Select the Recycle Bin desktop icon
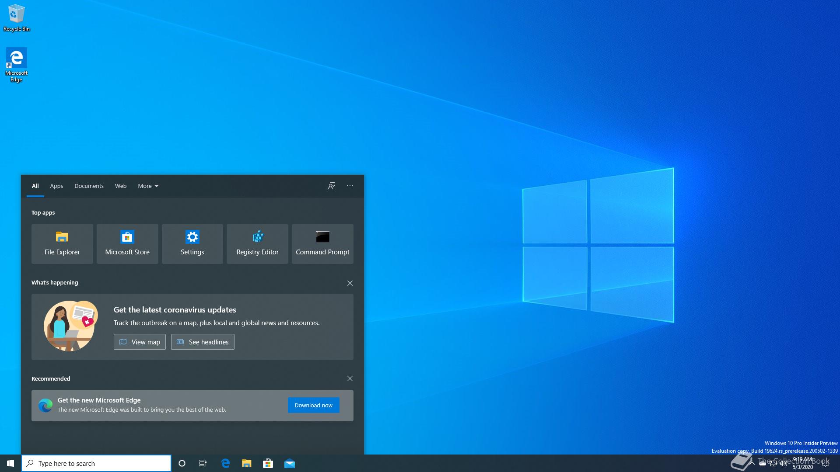 click(x=17, y=18)
